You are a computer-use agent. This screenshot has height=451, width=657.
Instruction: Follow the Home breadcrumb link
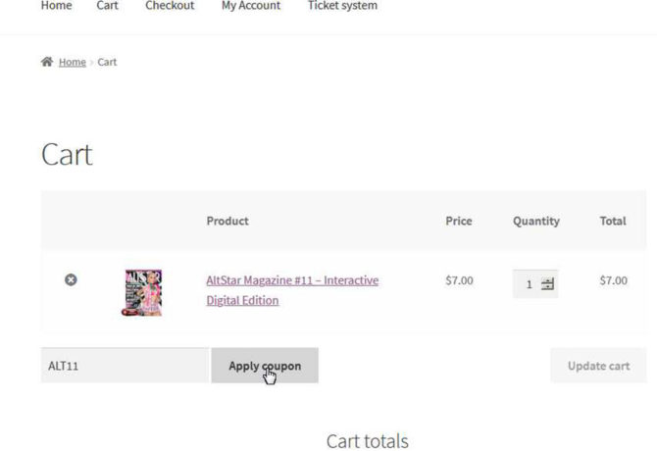point(72,62)
